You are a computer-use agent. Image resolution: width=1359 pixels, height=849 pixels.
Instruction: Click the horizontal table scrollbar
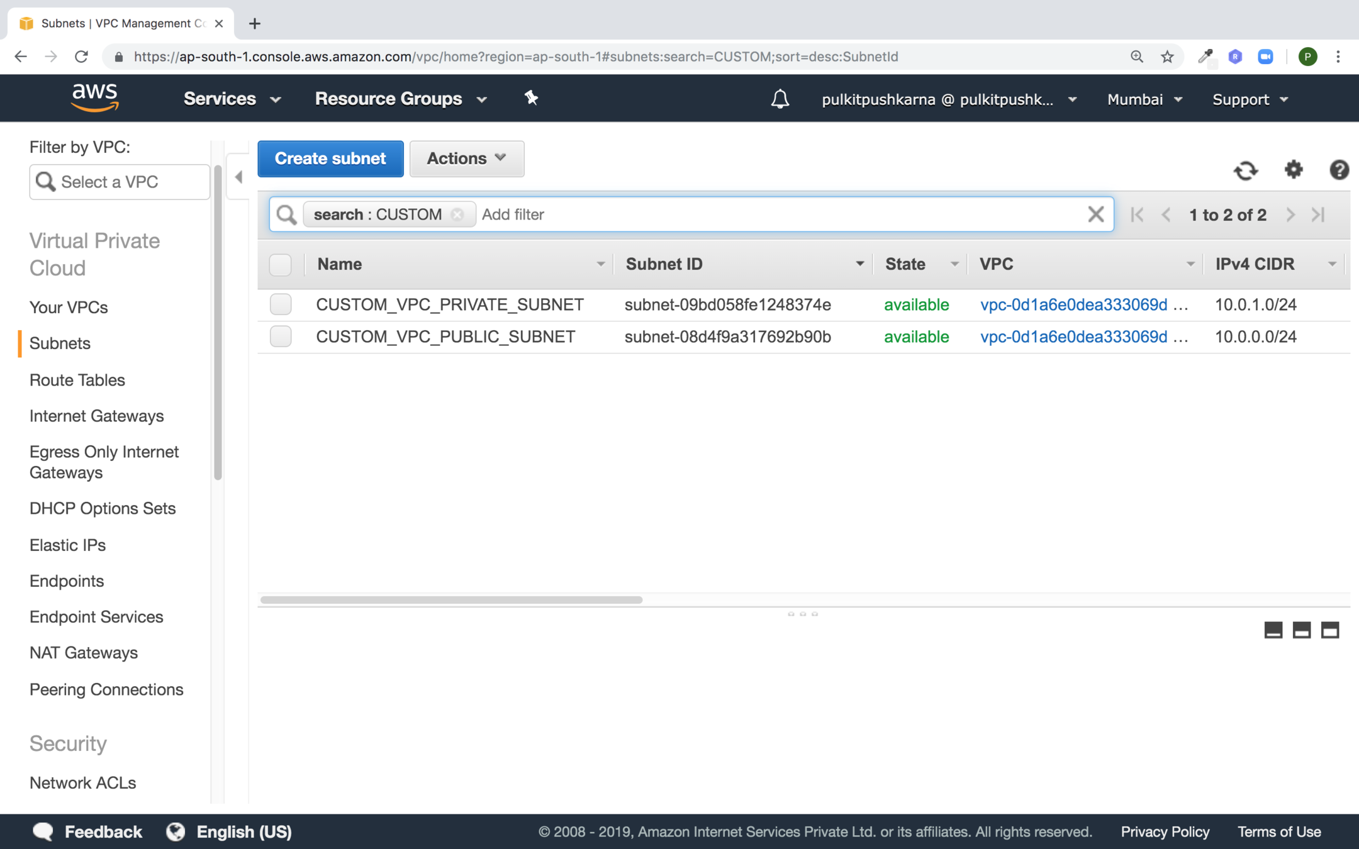(x=451, y=600)
